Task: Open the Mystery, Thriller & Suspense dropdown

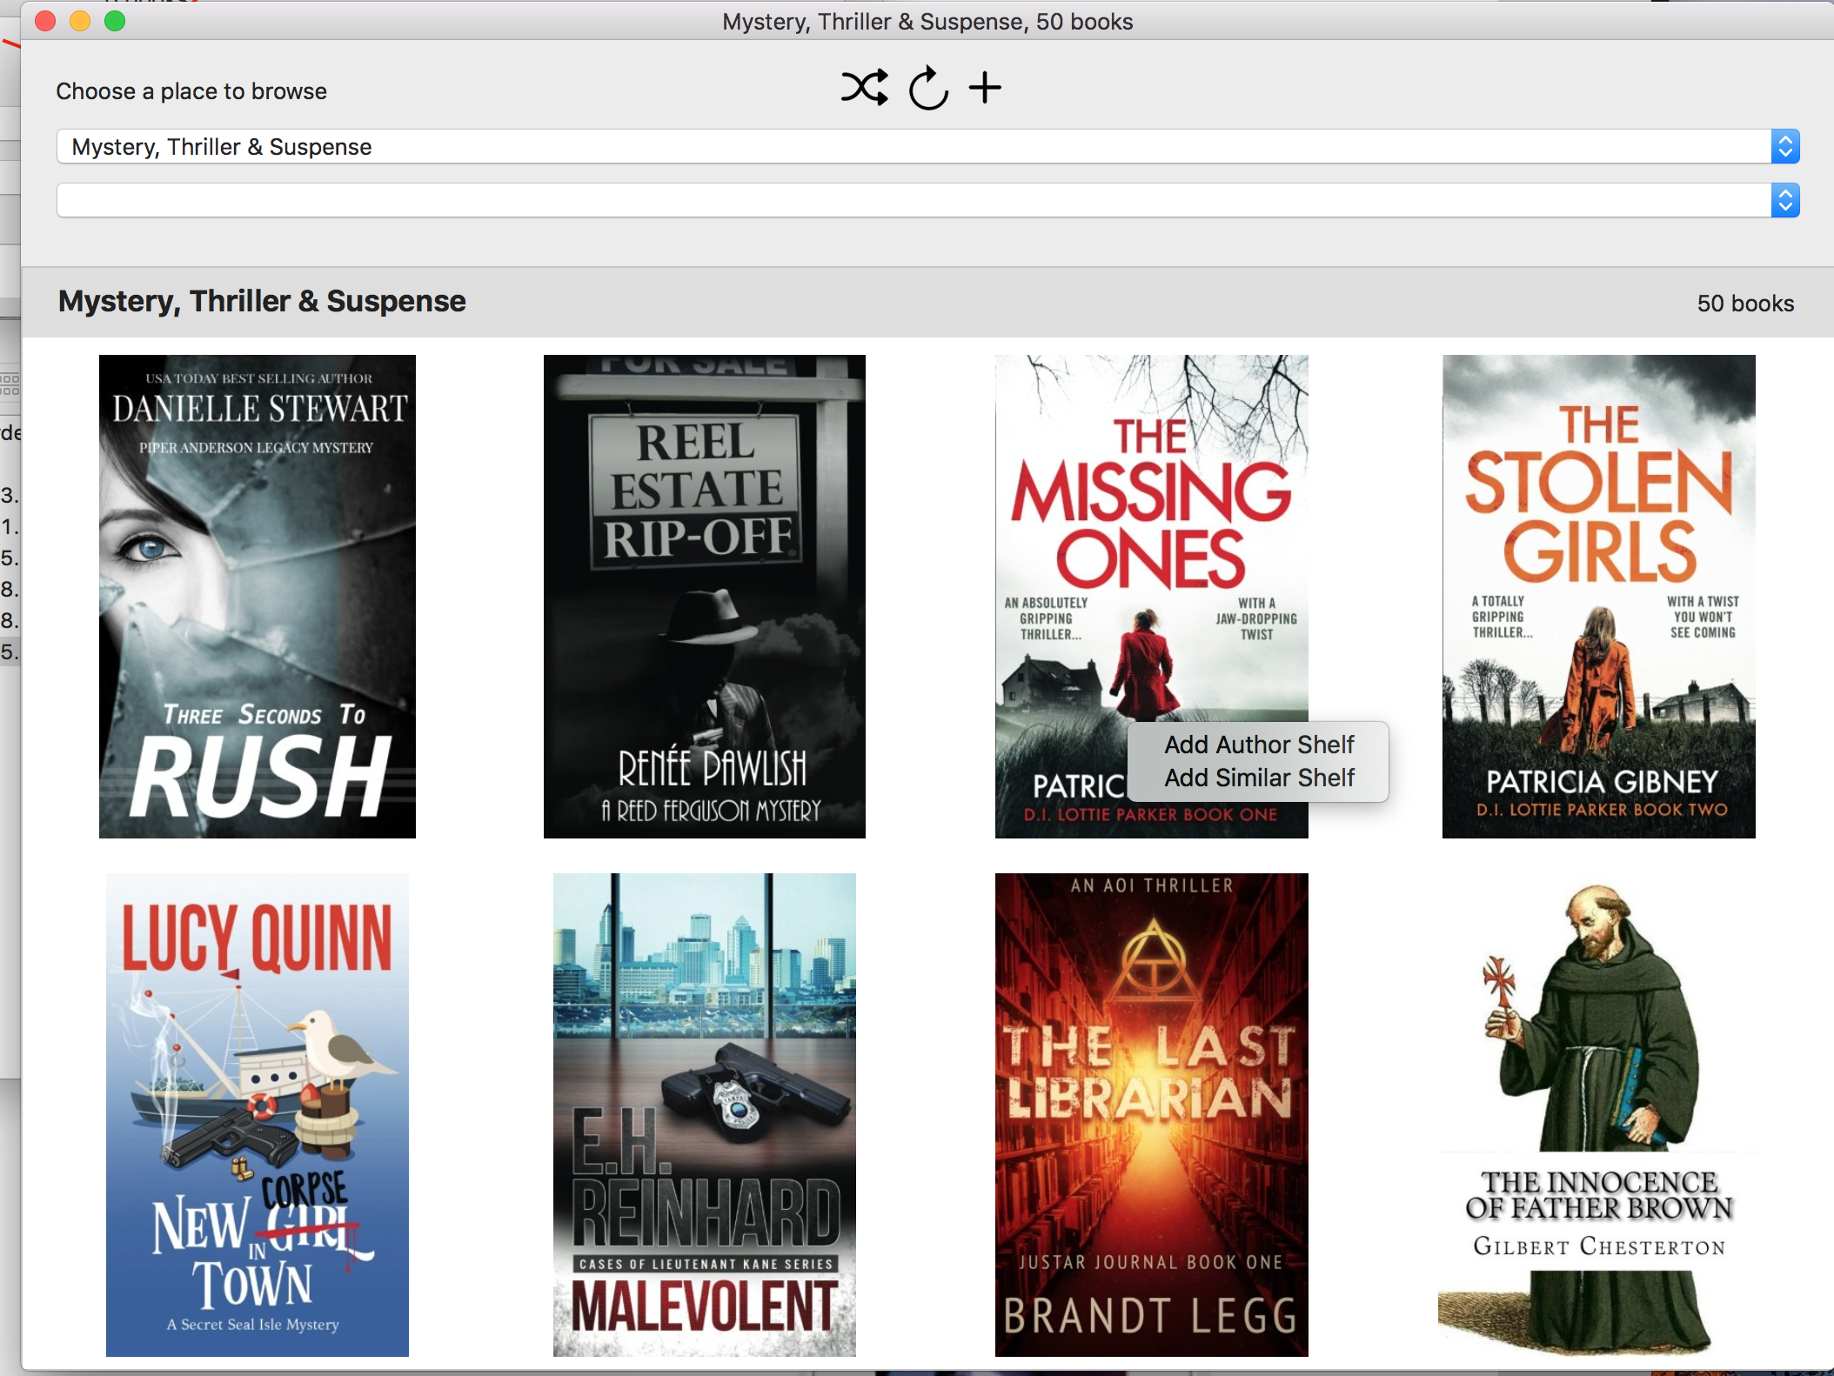Action: (x=927, y=146)
